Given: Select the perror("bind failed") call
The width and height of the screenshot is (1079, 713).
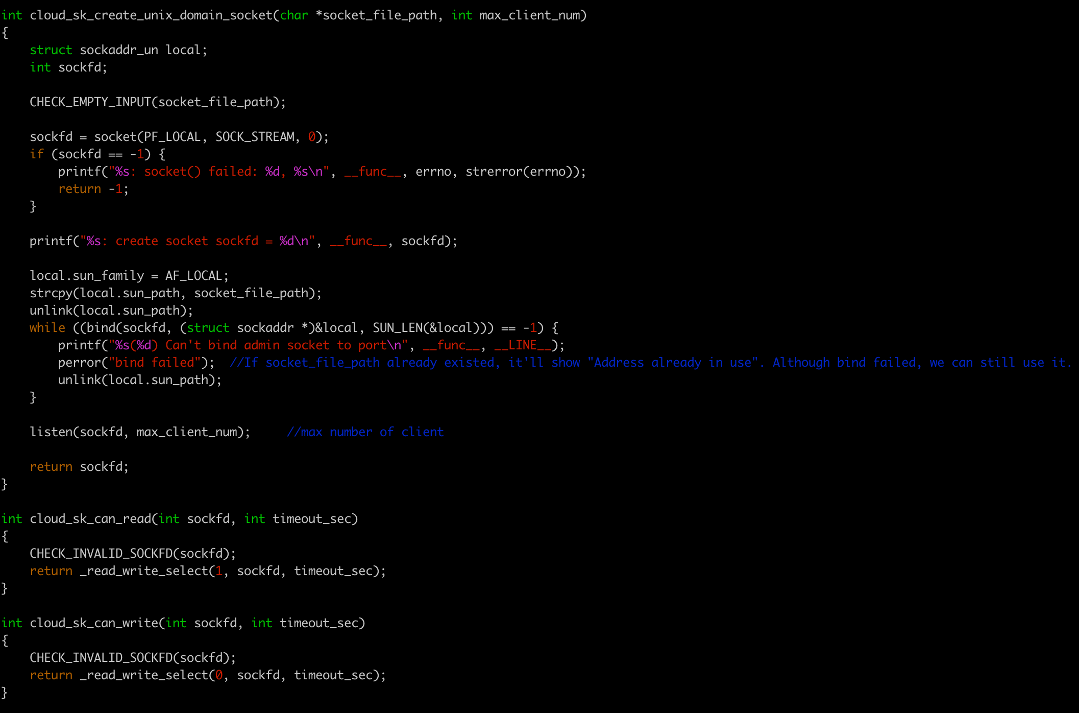Looking at the screenshot, I should tap(133, 362).
